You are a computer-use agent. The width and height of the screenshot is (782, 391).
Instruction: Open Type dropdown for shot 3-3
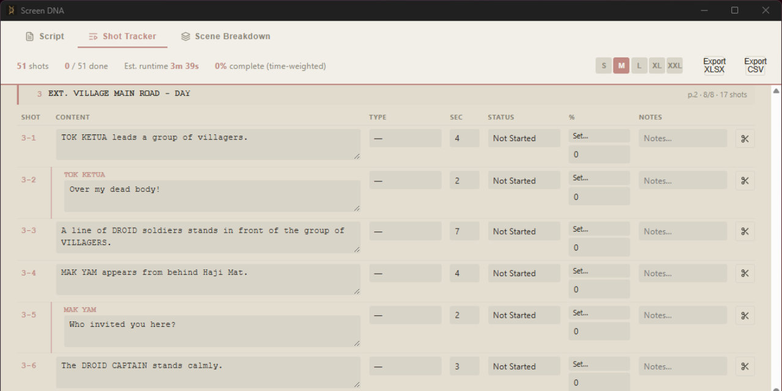tap(405, 231)
